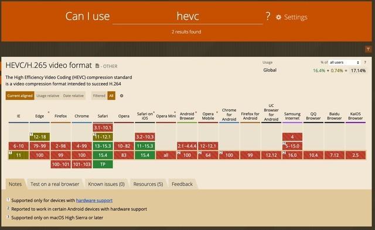Click the Opera Mobile column header
The width and height of the screenshot is (375, 230).
click(x=208, y=116)
